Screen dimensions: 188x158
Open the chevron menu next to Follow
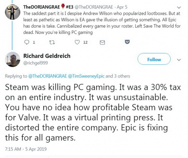pyautogui.click(x=179, y=59)
